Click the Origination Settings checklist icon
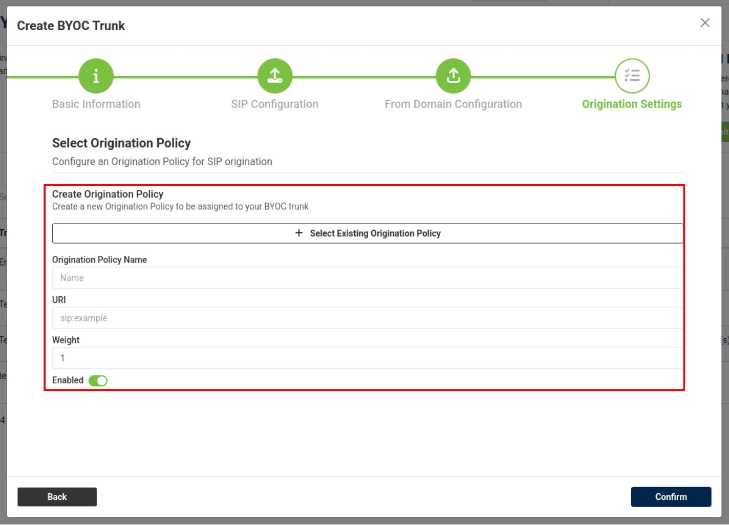Viewport: 729px width, 525px height. [x=632, y=76]
